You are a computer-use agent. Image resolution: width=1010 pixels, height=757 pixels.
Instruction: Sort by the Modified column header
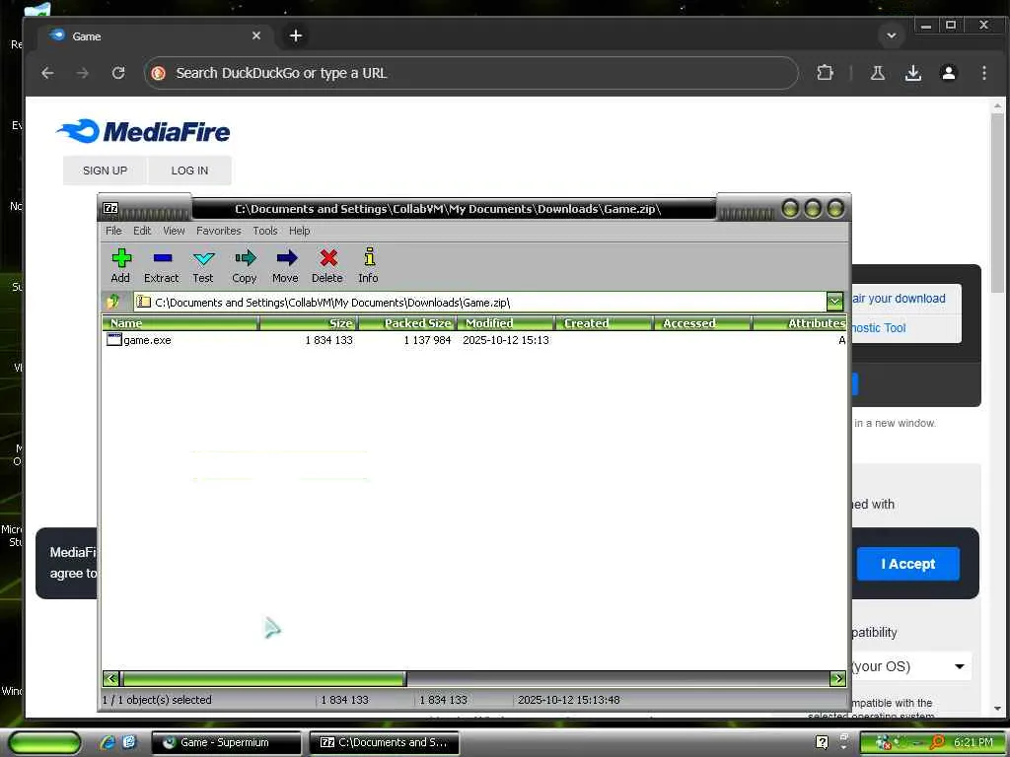pyautogui.click(x=506, y=322)
